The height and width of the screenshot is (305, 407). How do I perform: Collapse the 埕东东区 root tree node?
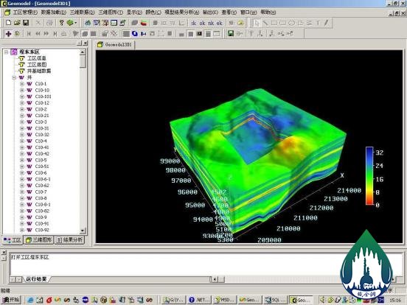click(x=6, y=52)
